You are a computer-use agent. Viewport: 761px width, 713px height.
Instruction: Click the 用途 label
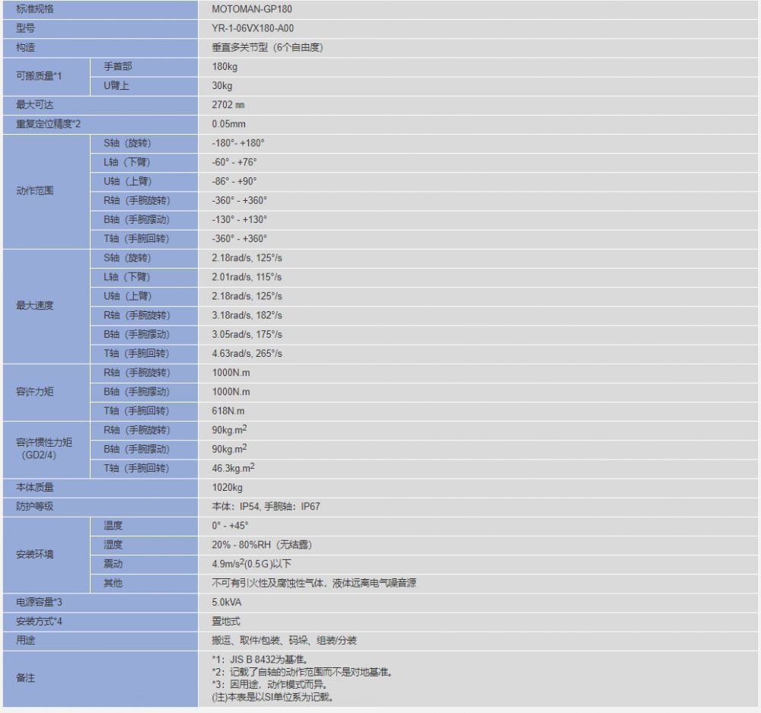click(25, 640)
